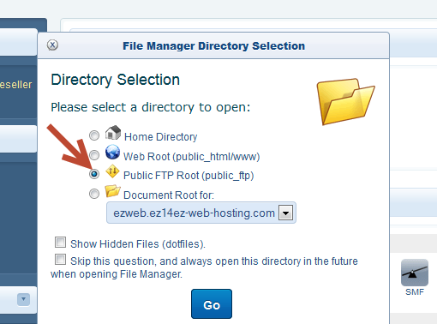Click the Public FTP Root label text

click(x=189, y=176)
